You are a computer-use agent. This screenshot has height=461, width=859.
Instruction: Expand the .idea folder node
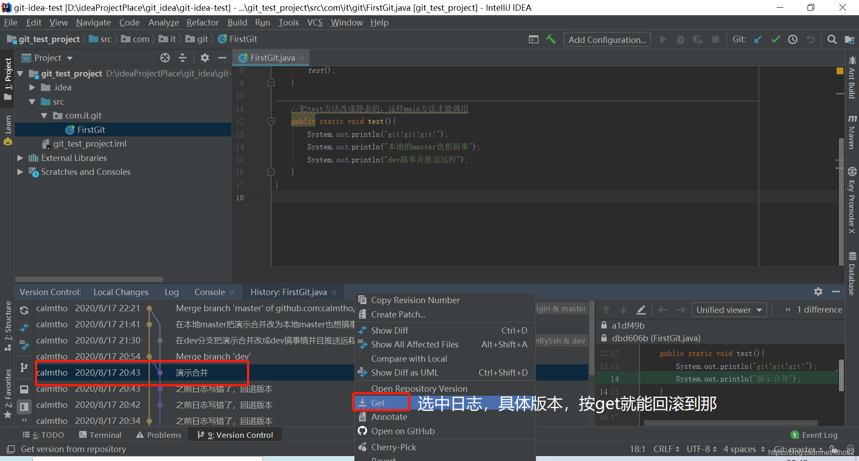coord(32,88)
